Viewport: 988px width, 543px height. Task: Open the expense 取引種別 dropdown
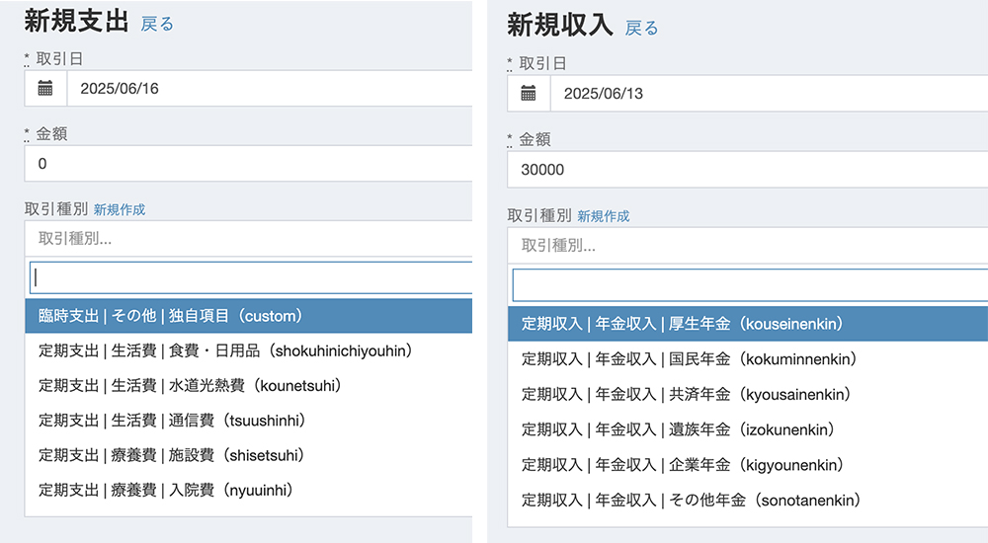pyautogui.click(x=247, y=238)
